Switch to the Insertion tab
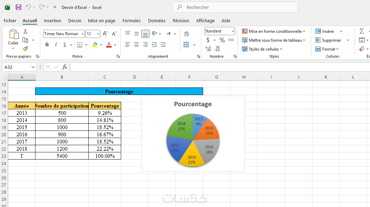Image resolution: width=370 pixels, height=207 pixels. pos(52,20)
